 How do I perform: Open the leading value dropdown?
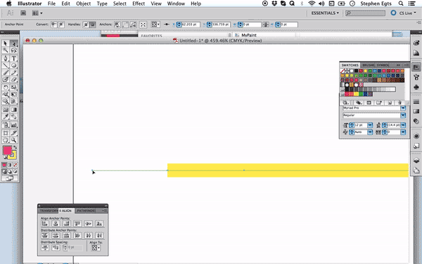coord(403,125)
